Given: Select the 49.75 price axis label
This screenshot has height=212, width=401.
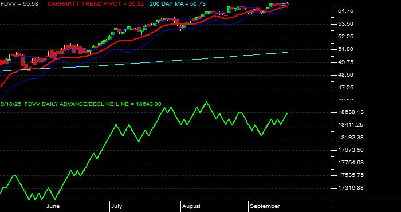Looking at the screenshot, I should click(x=346, y=62).
